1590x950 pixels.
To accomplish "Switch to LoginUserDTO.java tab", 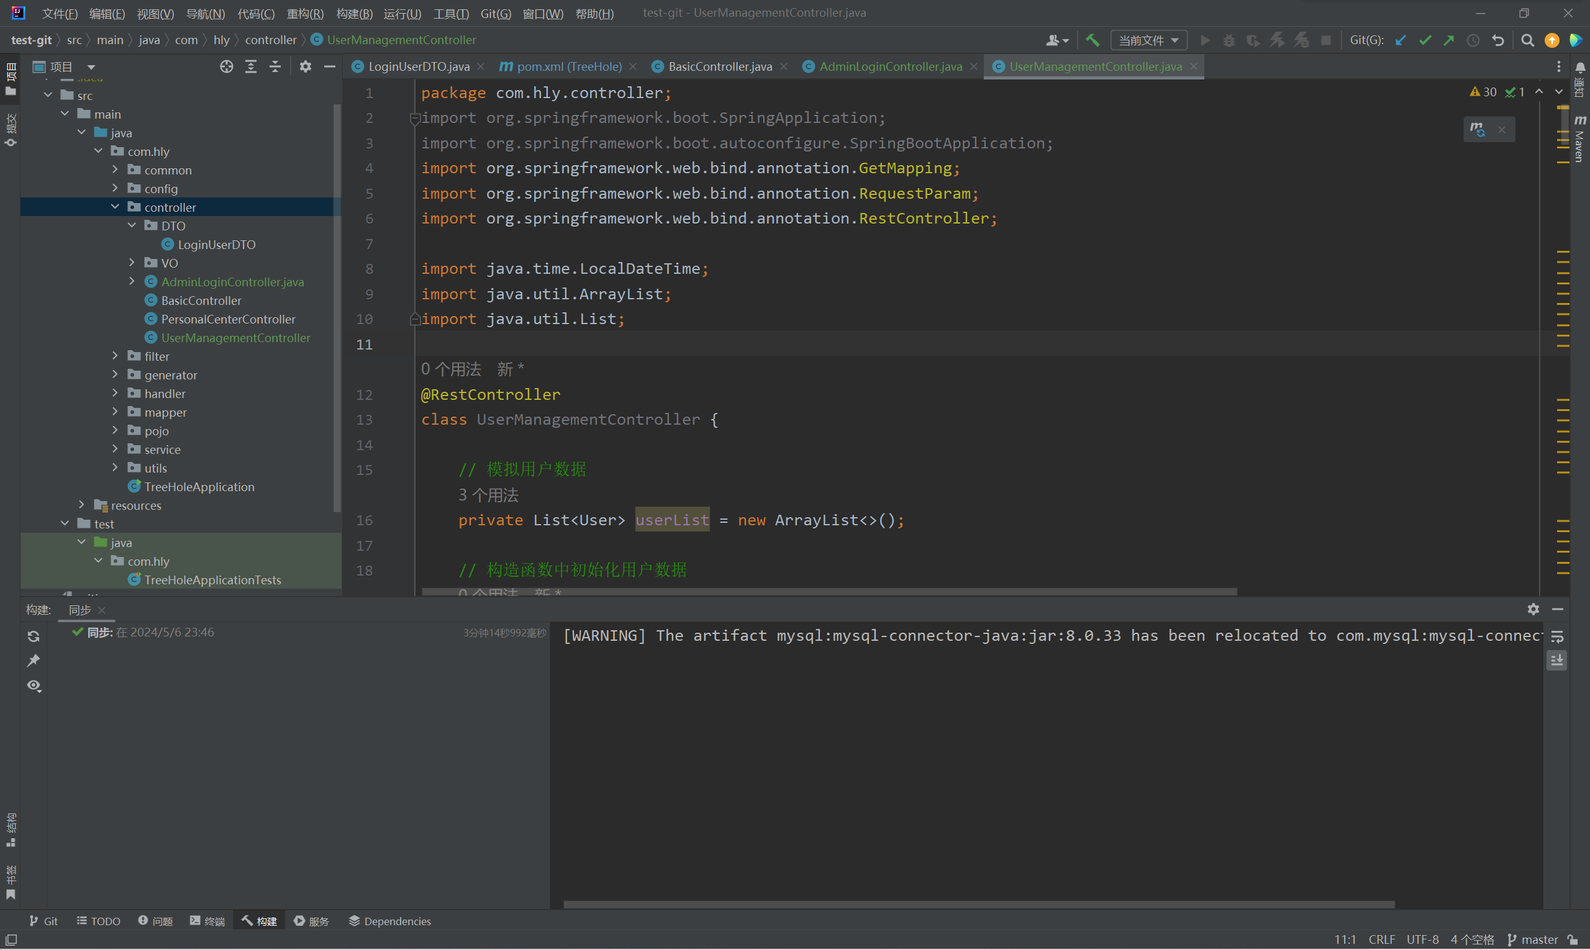I will pyautogui.click(x=419, y=66).
